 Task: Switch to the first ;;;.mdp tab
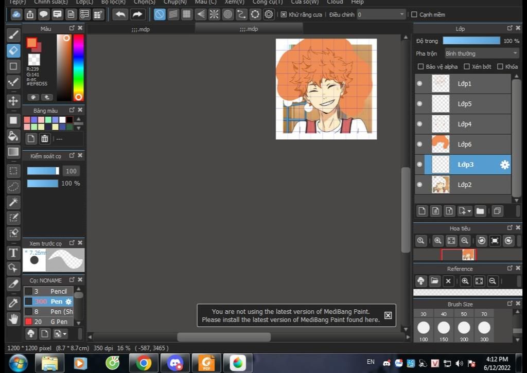(x=140, y=29)
